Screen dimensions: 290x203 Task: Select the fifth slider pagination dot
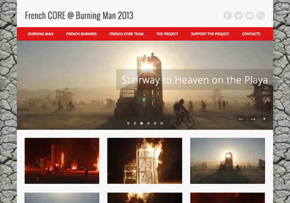coord(155,123)
